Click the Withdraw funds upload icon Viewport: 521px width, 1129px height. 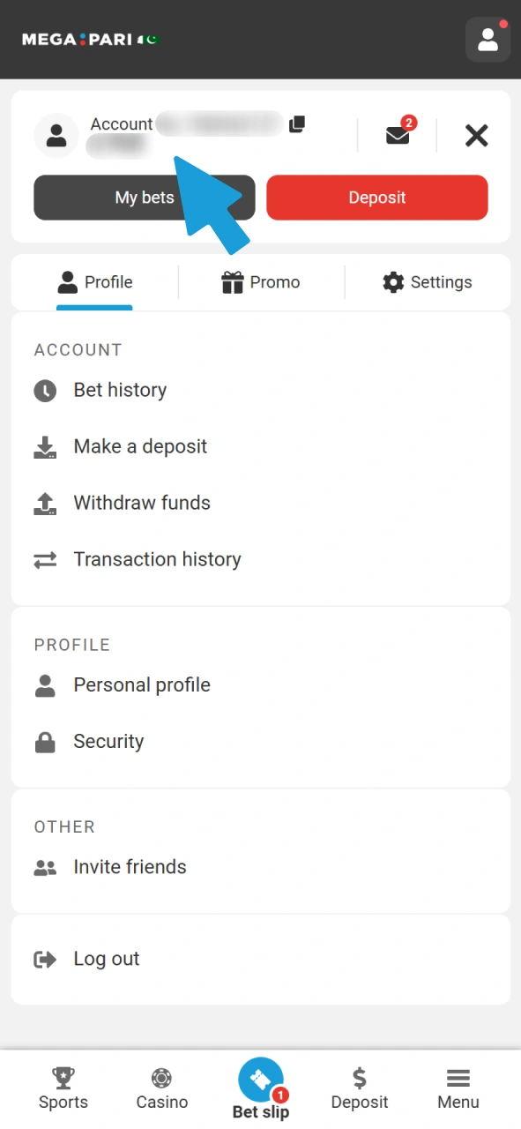pos(45,503)
